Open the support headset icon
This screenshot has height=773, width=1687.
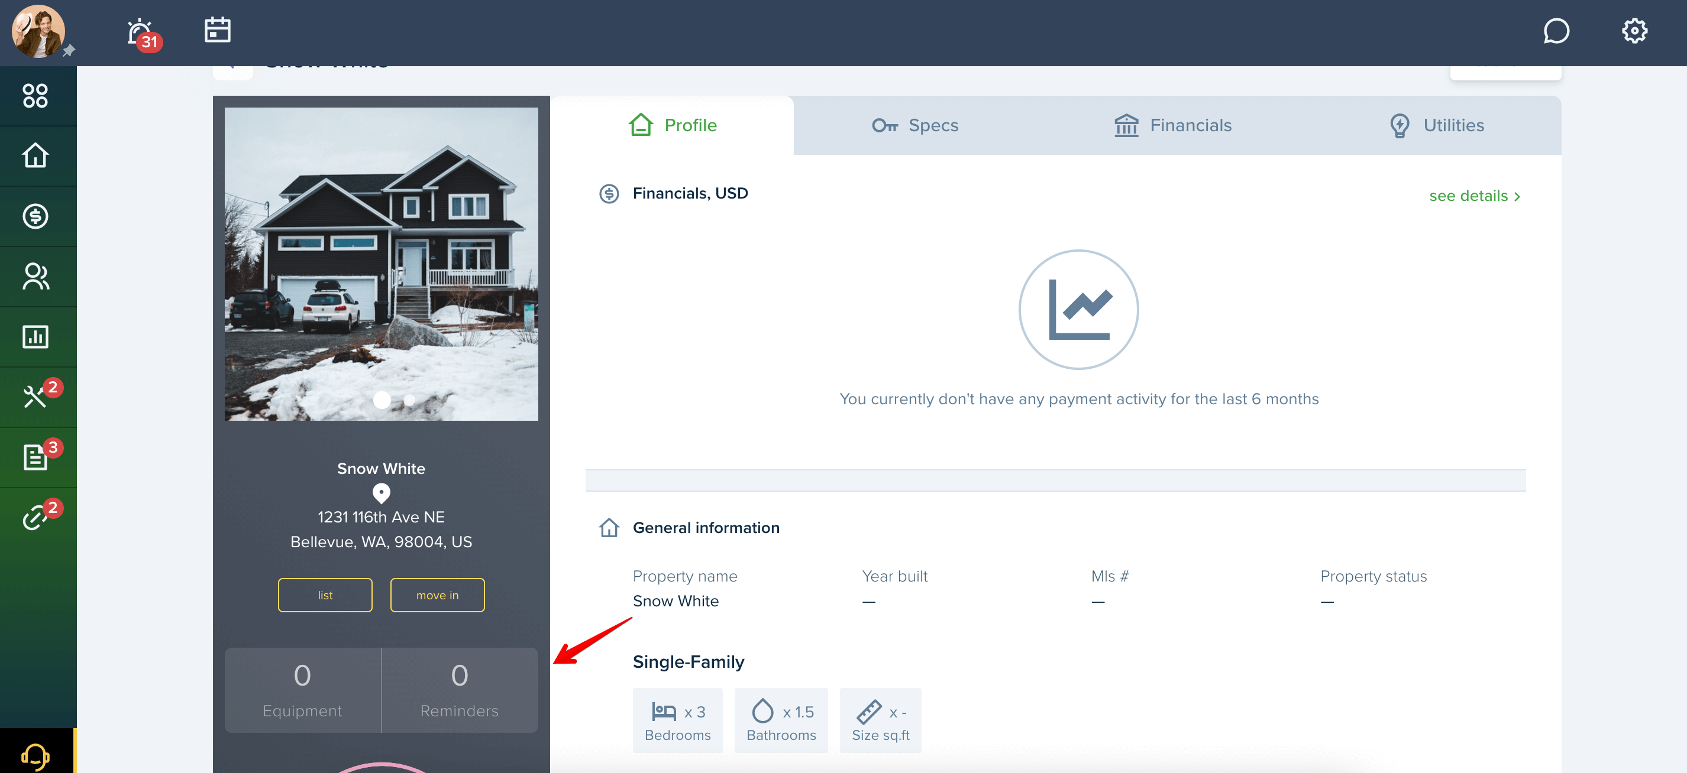click(x=35, y=756)
